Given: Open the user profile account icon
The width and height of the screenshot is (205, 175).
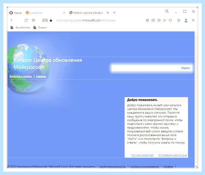Looking at the screenshot, I should point(186,20).
